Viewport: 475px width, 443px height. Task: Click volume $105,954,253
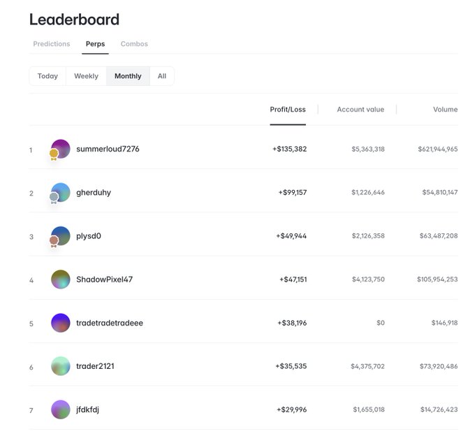tap(437, 279)
